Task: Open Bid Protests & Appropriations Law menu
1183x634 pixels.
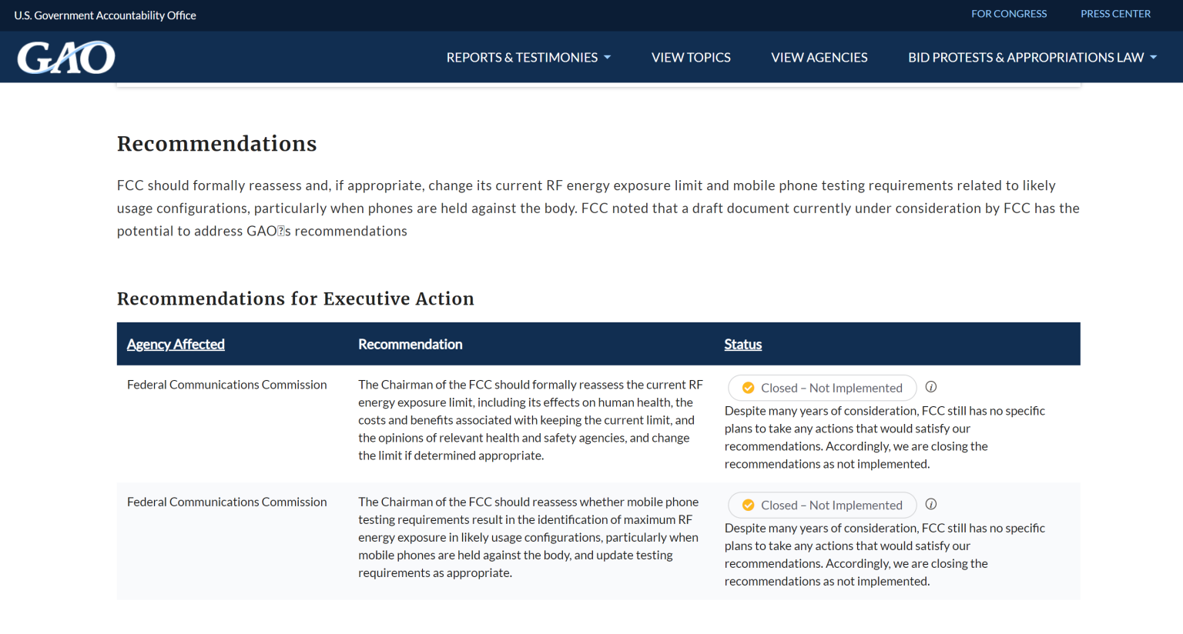Action: [x=1025, y=58]
